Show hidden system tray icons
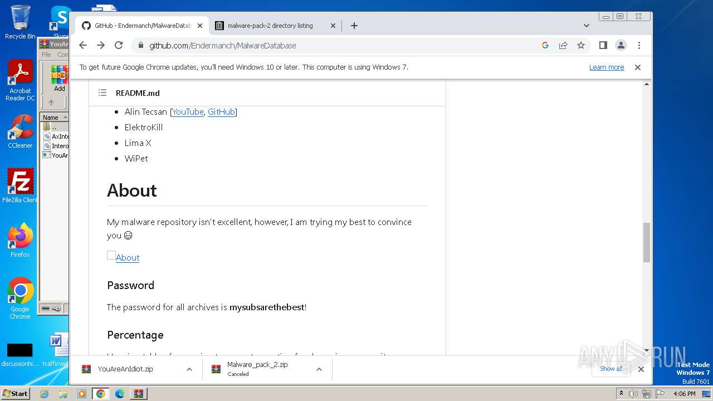The width and height of the screenshot is (713, 401). pos(622,394)
